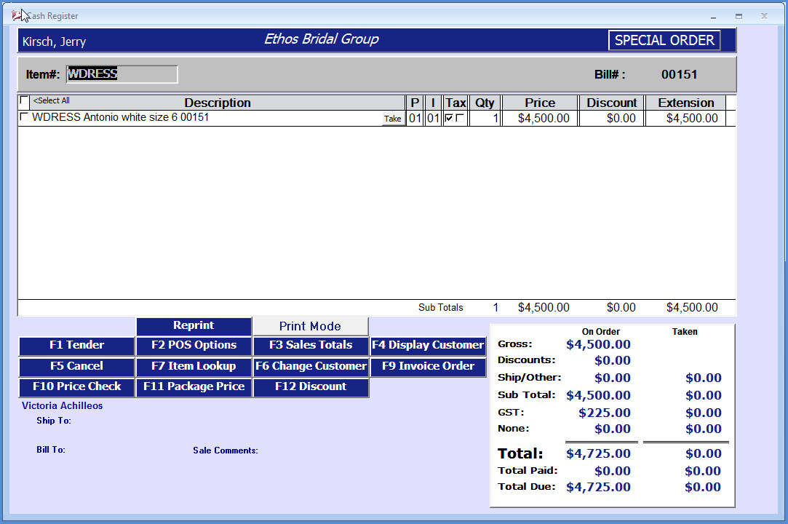Image resolution: width=788 pixels, height=524 pixels.
Task: Open F2 POS Options
Action: click(x=194, y=345)
